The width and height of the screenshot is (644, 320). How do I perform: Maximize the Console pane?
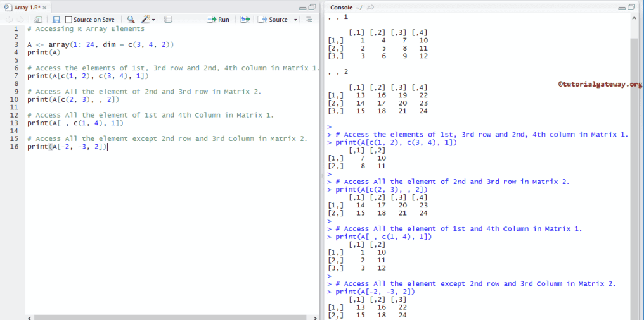coord(632,7)
